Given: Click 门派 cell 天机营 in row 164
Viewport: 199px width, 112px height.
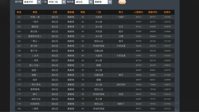Looking at the screenshot, I should pos(99,32).
